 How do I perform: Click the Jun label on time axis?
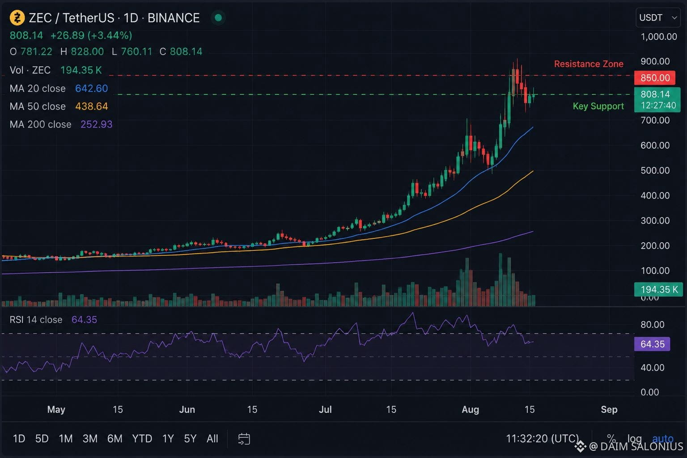[187, 410]
